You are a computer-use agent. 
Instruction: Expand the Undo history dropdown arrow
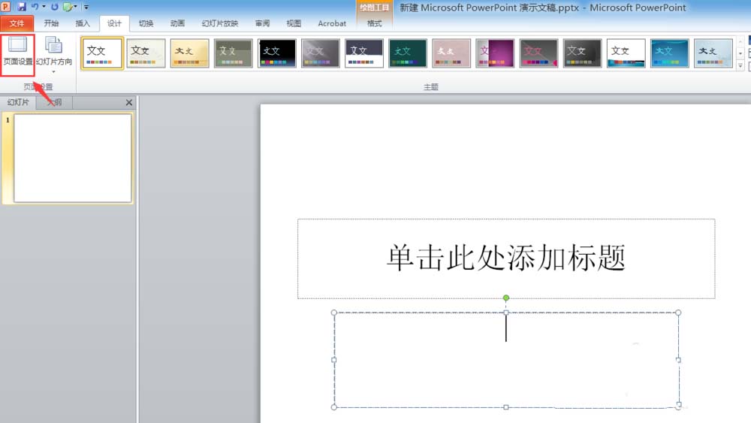click(x=44, y=7)
